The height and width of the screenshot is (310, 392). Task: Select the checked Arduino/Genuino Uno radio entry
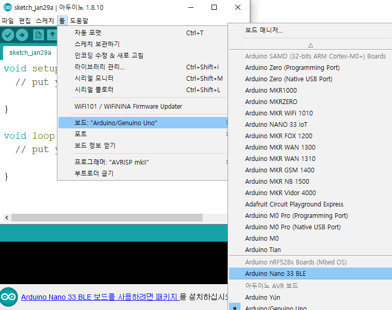coord(310,307)
